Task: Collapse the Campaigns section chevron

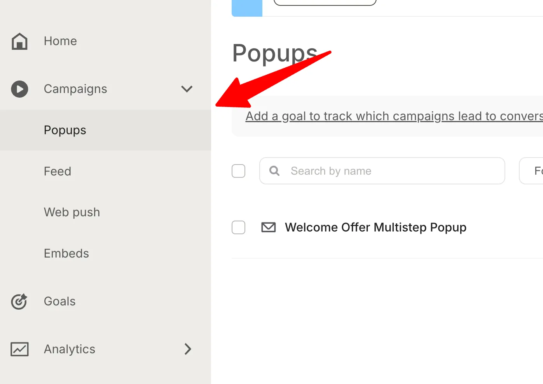Action: (x=187, y=89)
